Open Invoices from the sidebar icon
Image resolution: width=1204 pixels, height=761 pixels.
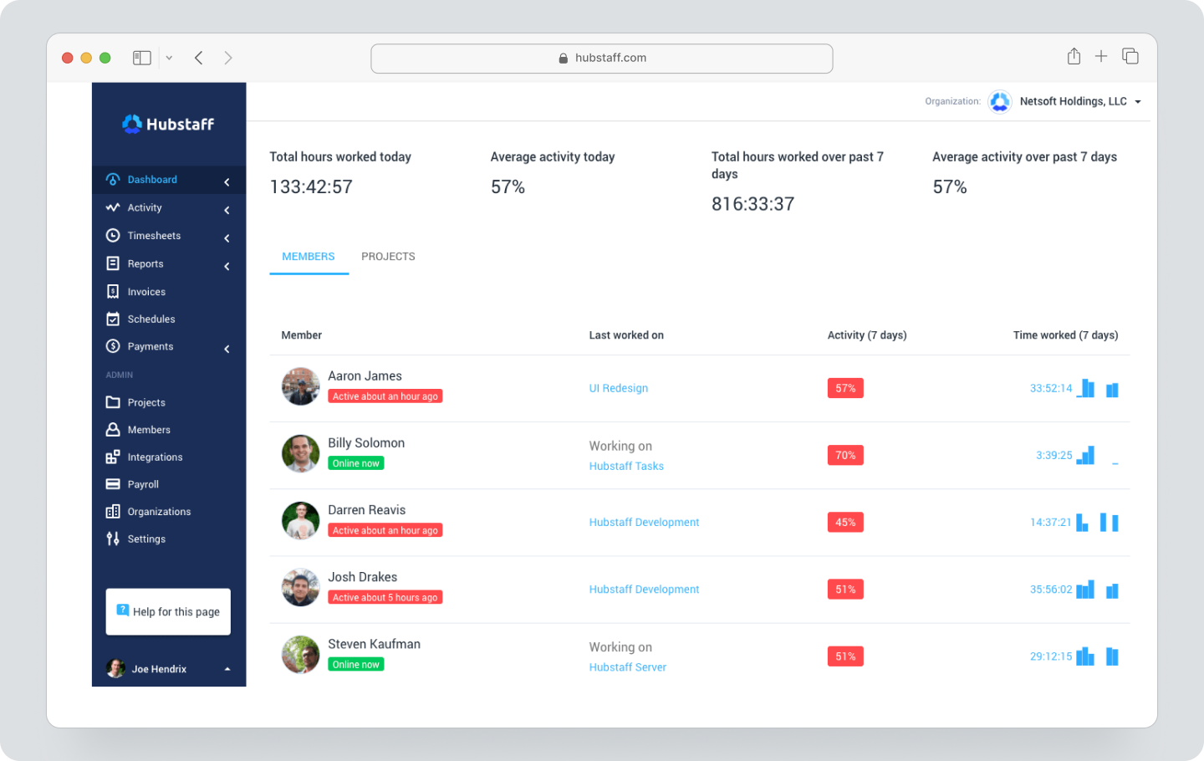tap(112, 291)
